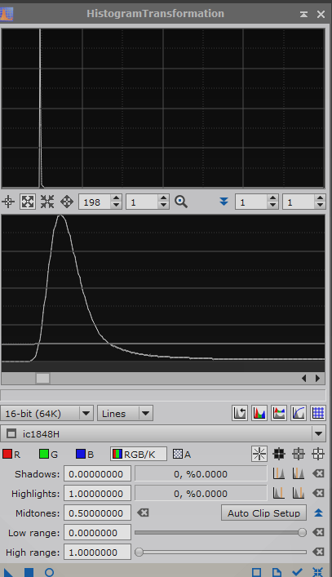Toggle show raw RGB histograms icon
This screenshot has width=332, height=577.
pos(259,413)
